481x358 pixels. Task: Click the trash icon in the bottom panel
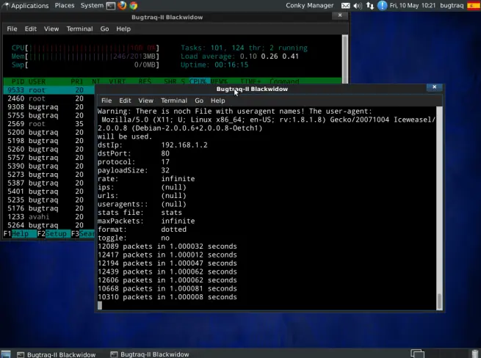[x=475, y=354]
